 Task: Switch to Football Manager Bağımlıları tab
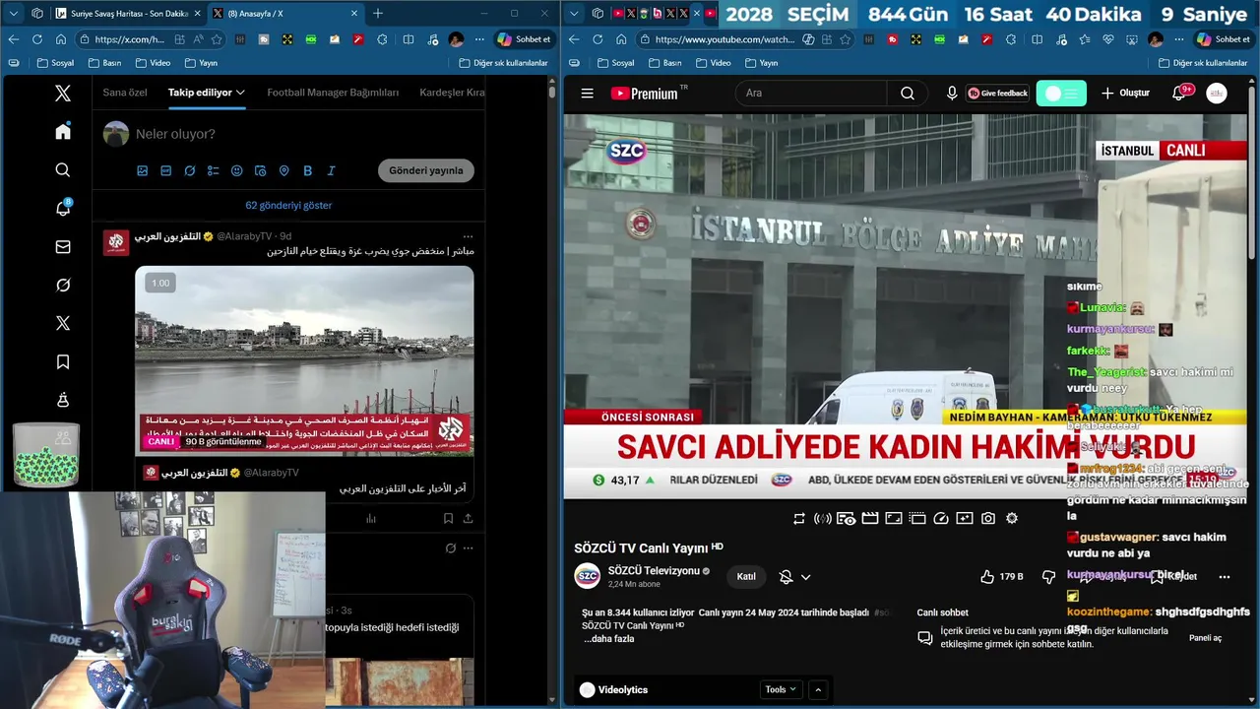(x=333, y=93)
